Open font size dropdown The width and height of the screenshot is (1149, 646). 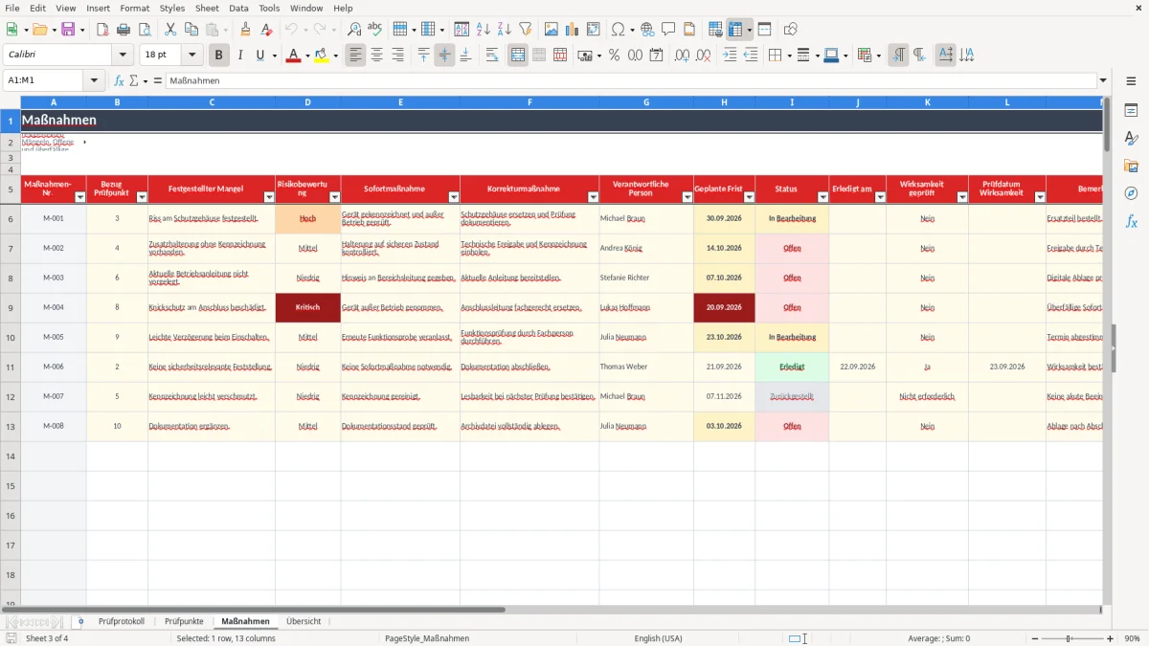[191, 56]
